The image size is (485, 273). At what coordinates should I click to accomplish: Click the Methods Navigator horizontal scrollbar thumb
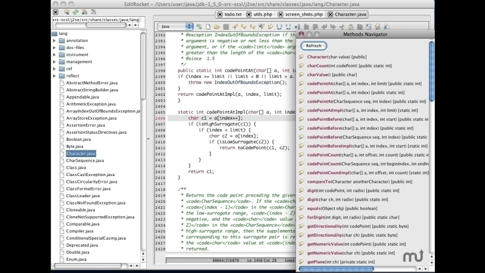click(336, 269)
